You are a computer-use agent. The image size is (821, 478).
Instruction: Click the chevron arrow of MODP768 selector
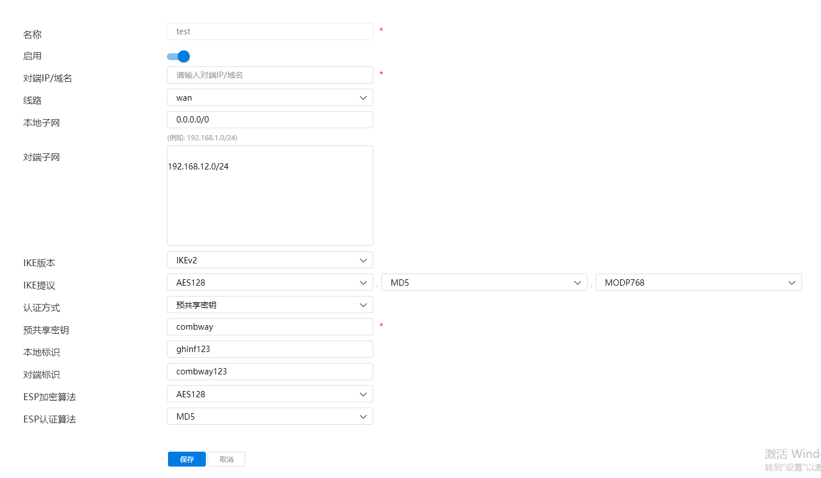[792, 283]
